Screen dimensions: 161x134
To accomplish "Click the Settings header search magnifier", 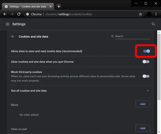I will click(153, 24).
